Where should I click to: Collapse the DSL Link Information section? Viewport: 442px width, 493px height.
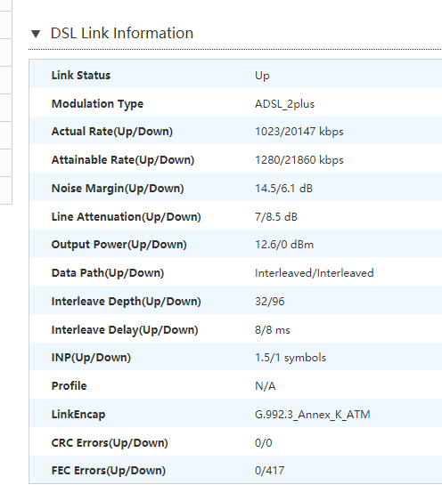pos(36,34)
